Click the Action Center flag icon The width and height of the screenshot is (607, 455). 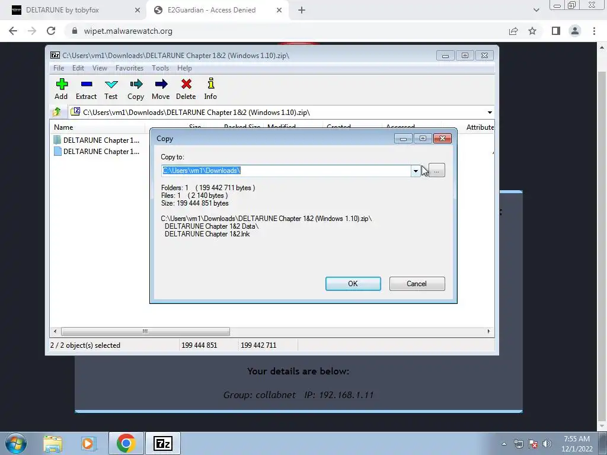coord(533,444)
